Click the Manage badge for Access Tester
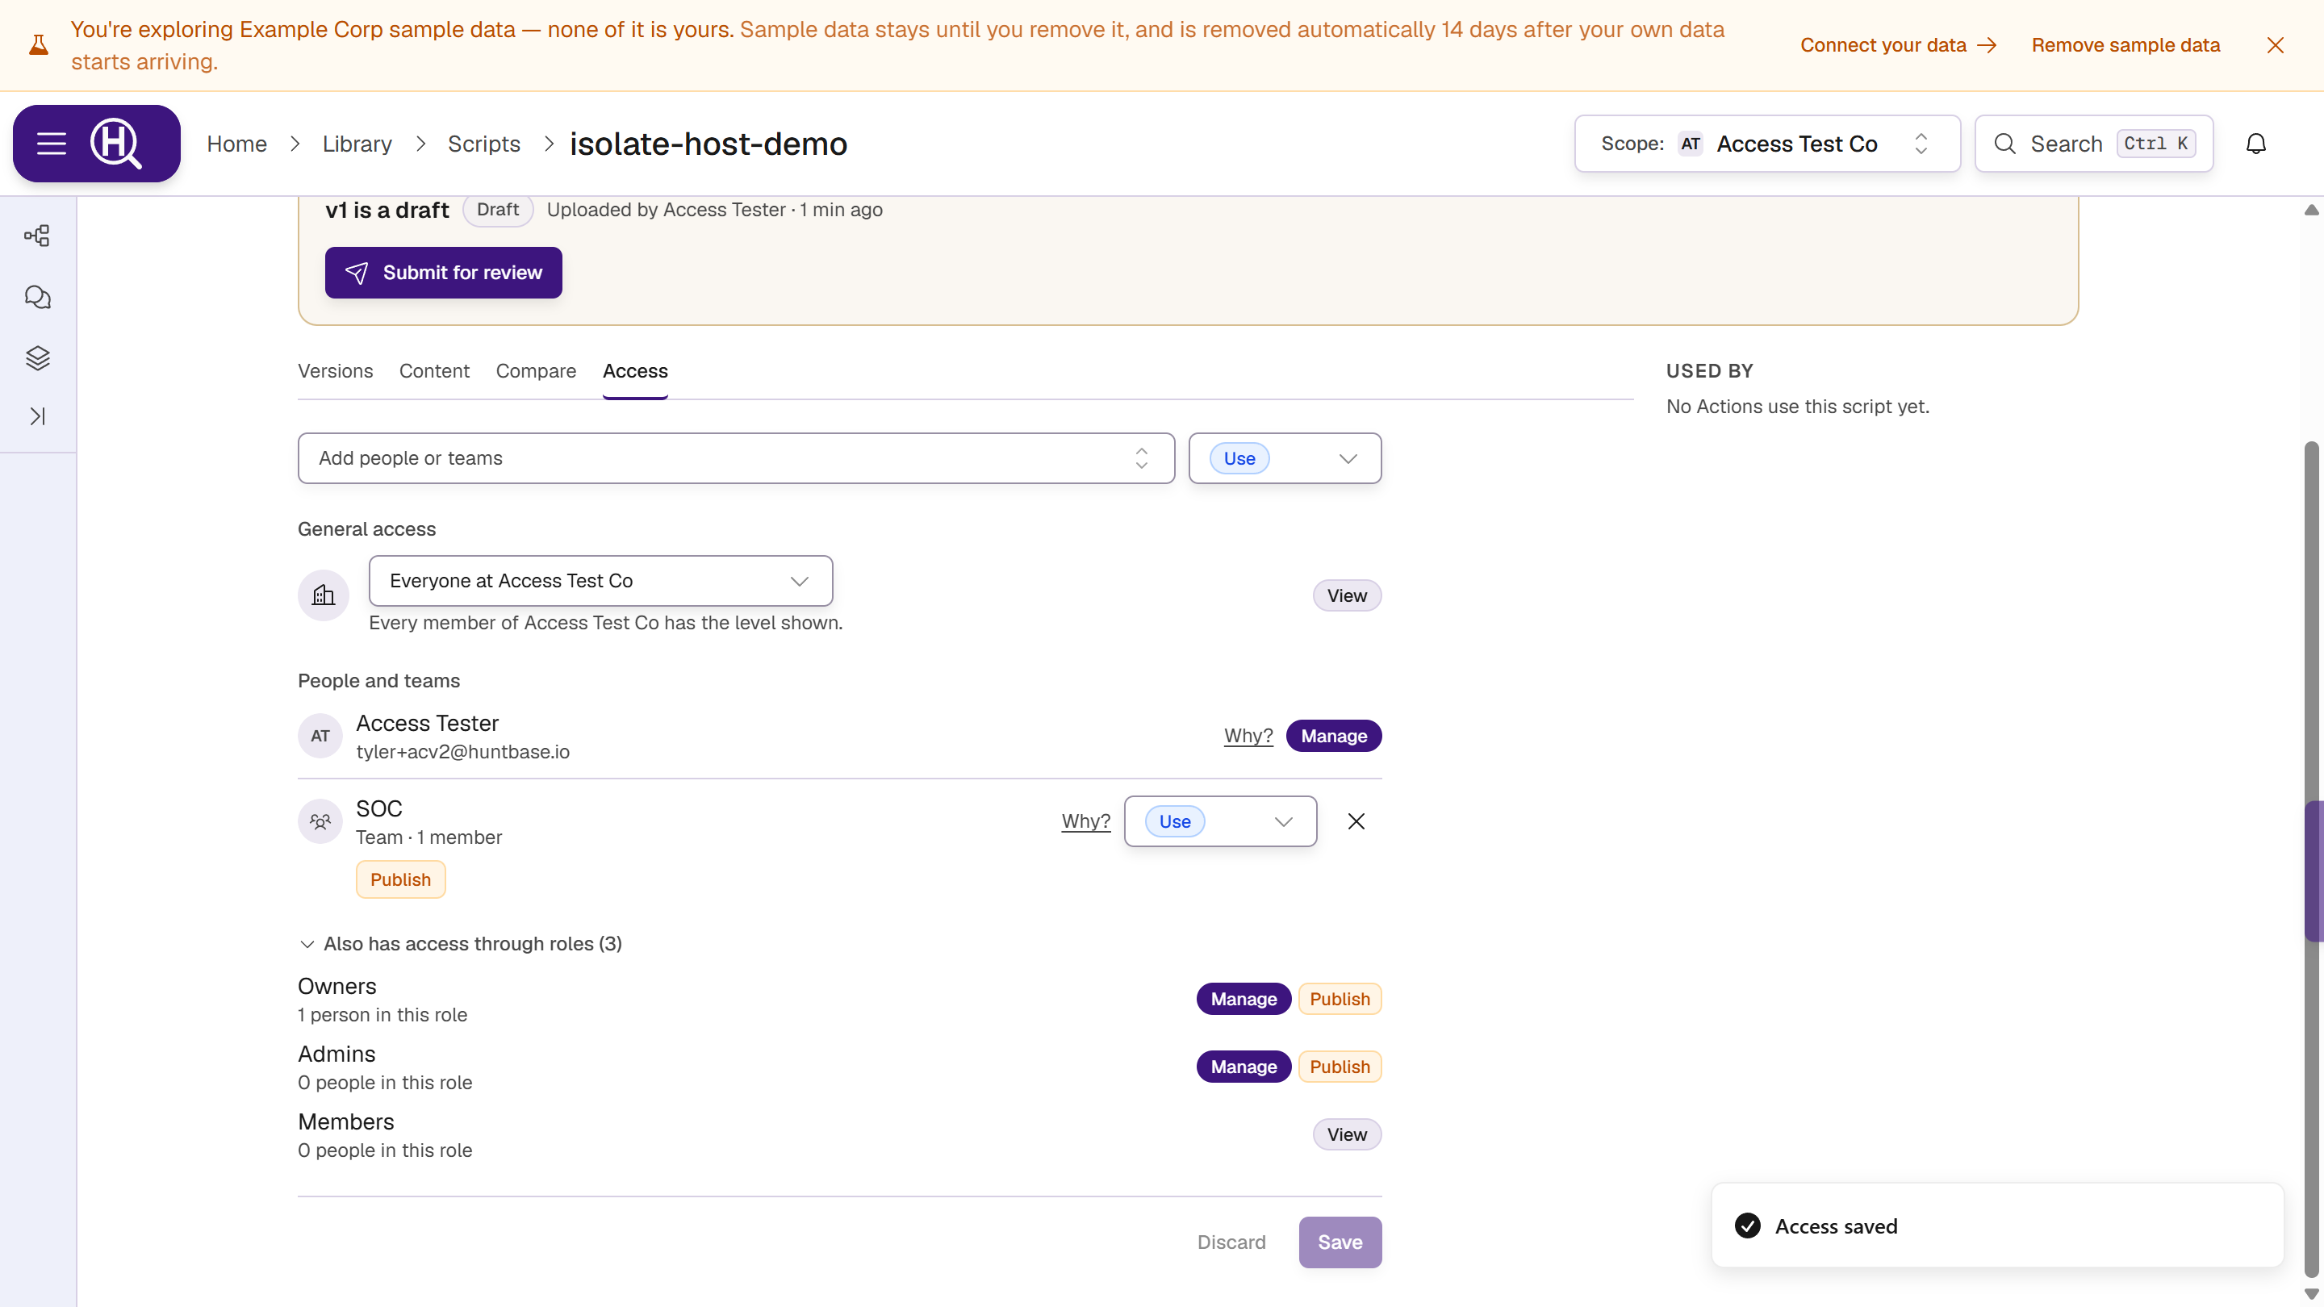Screen dimensions: 2324x1307 [x=1333, y=736]
